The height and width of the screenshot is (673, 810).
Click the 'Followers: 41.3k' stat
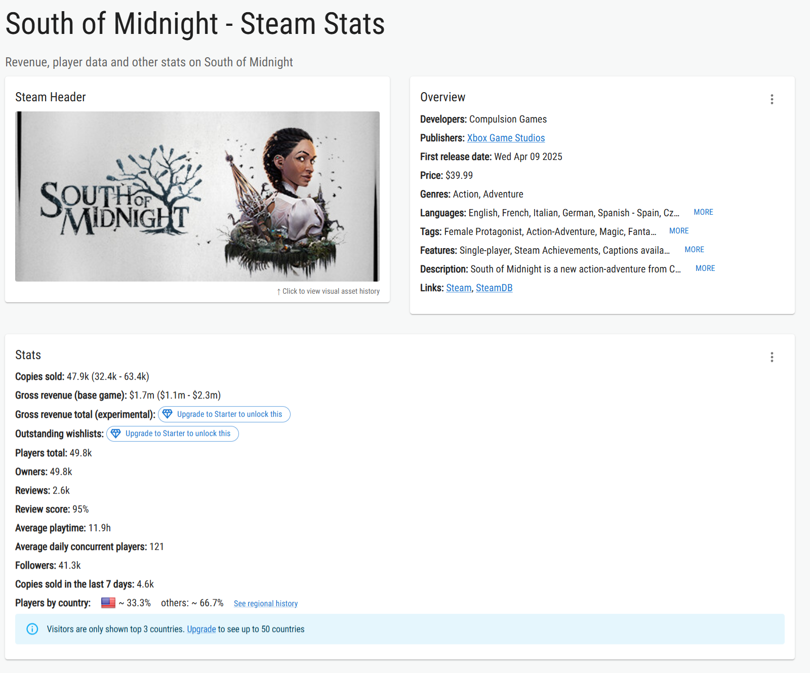[48, 565]
